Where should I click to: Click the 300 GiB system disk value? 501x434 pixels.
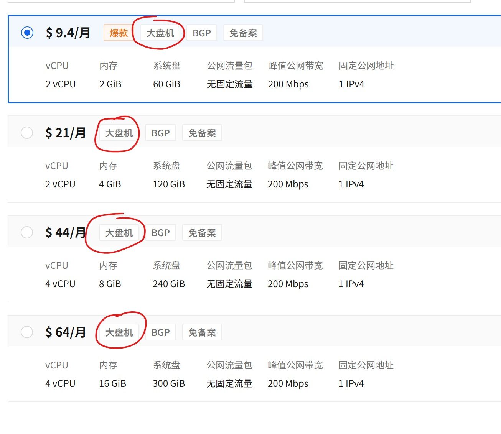point(169,383)
